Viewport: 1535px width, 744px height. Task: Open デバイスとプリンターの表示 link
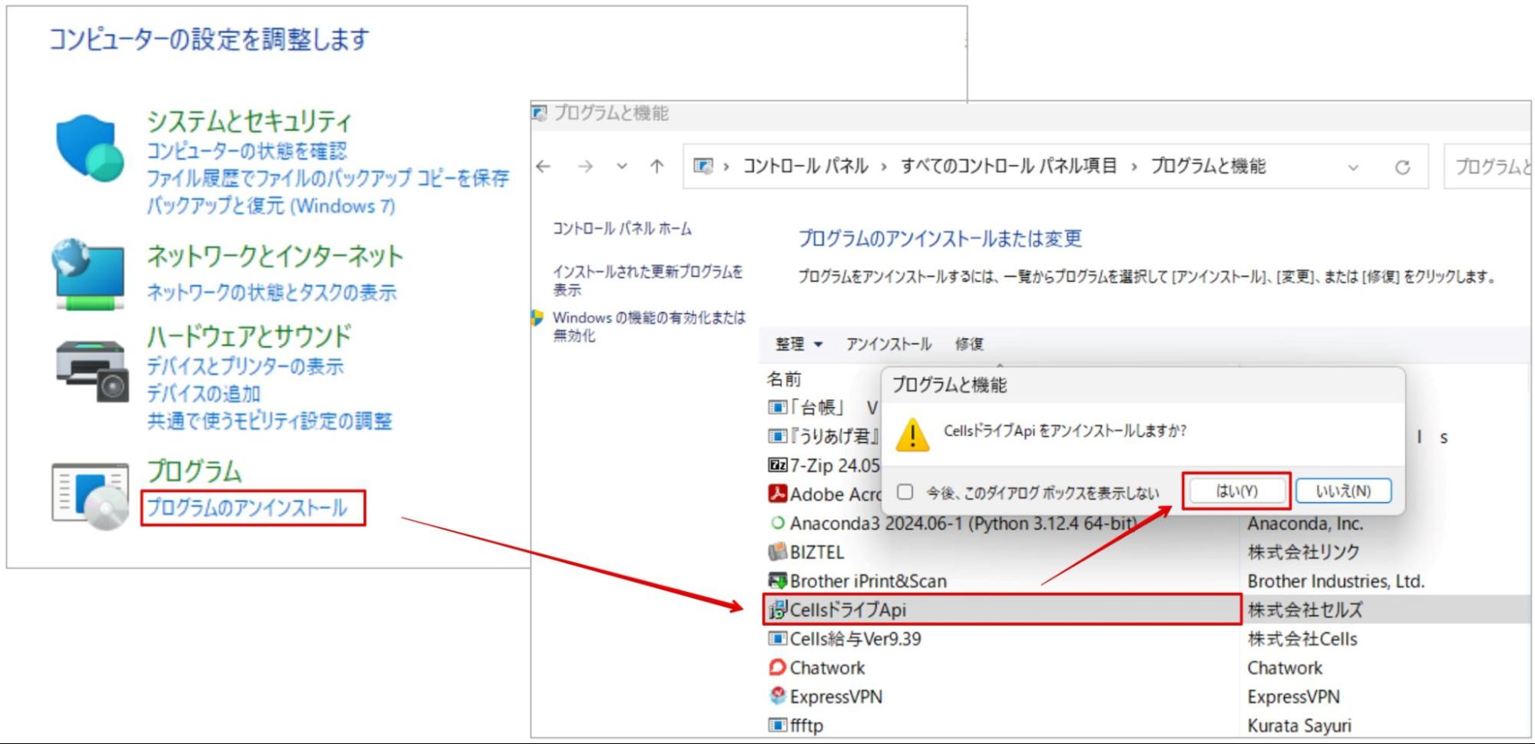(x=245, y=366)
